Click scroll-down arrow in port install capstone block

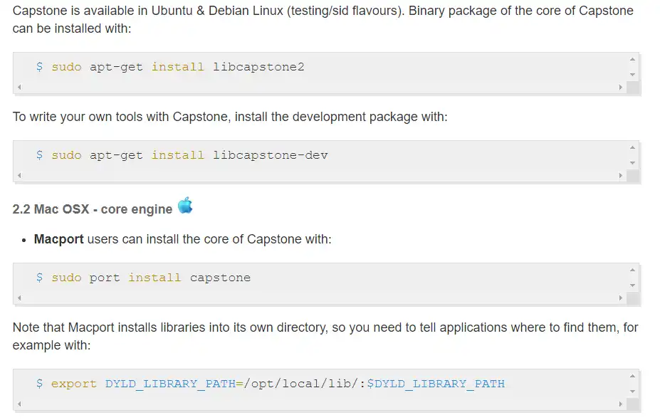(x=632, y=285)
